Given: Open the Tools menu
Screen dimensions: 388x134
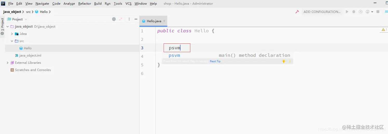Looking at the screenshot, I should (118, 4).
